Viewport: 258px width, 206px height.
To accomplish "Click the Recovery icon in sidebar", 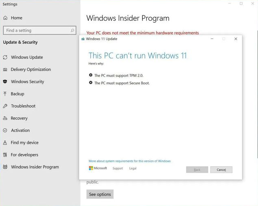I will (x=5, y=118).
